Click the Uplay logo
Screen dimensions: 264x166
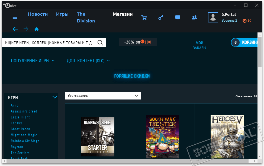pos(10,6)
